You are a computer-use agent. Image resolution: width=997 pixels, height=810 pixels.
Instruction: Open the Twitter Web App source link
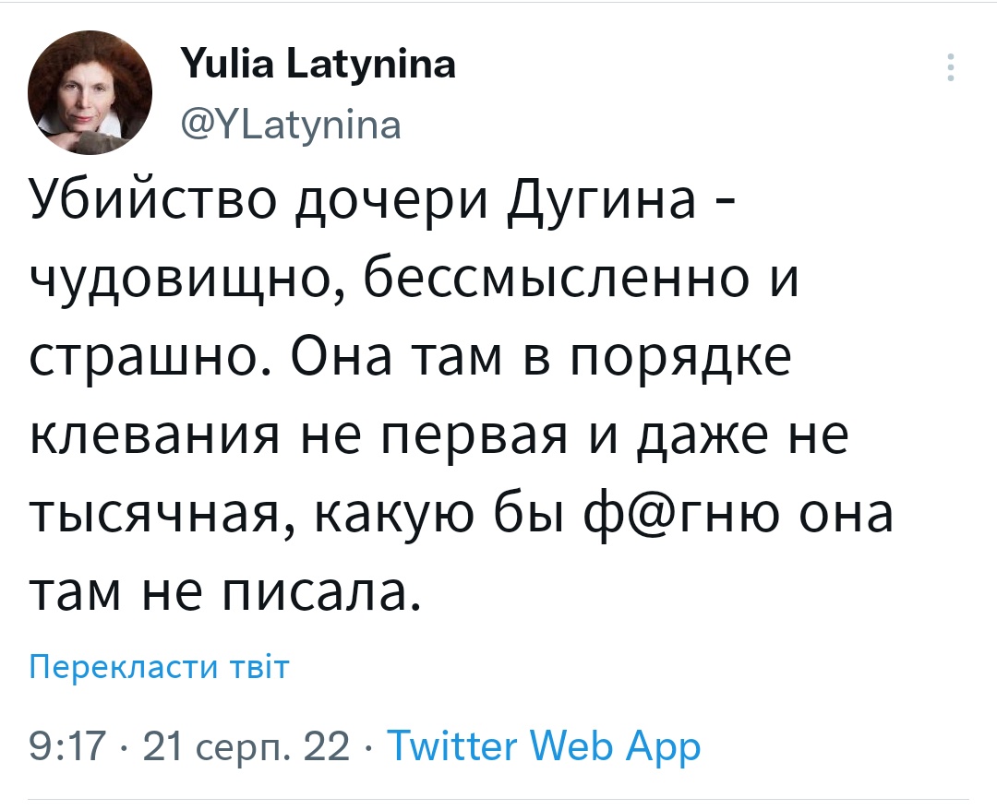click(x=543, y=744)
